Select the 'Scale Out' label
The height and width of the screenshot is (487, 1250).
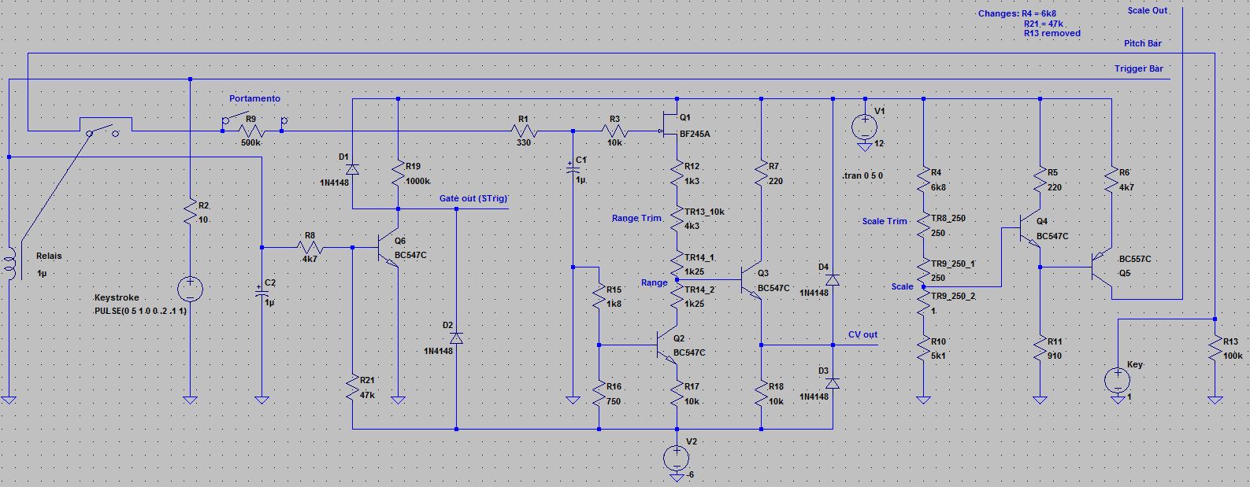tap(1148, 10)
